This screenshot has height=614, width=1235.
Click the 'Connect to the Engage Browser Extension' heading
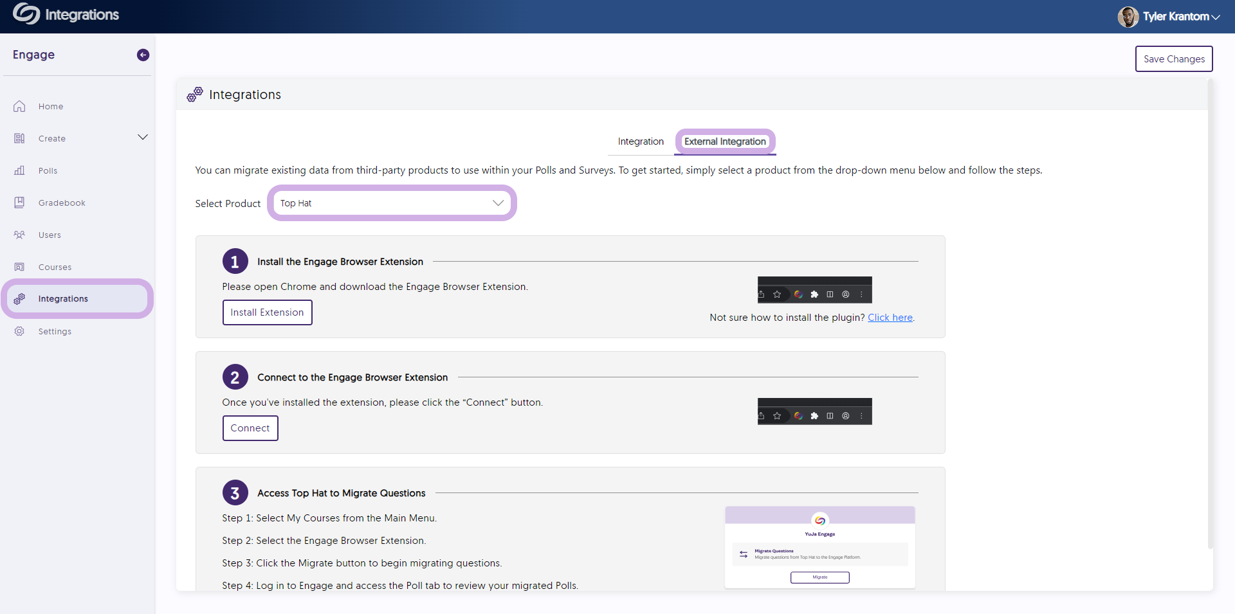coord(352,377)
